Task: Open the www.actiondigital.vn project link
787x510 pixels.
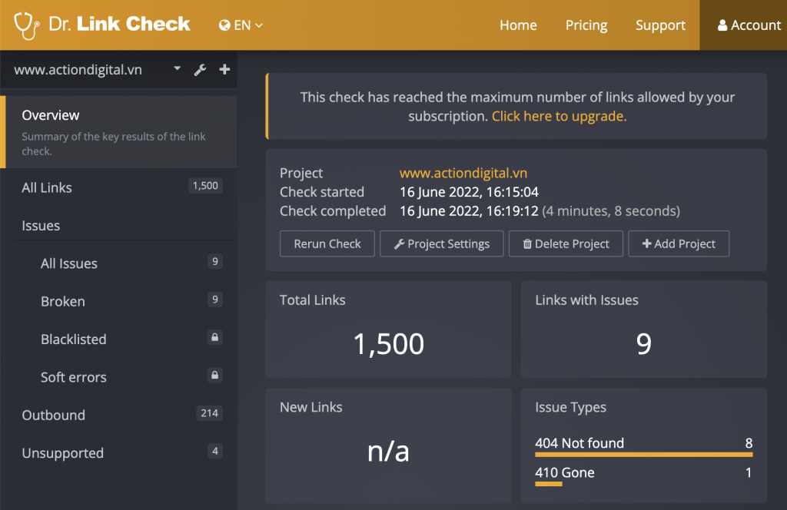Action: [x=463, y=173]
